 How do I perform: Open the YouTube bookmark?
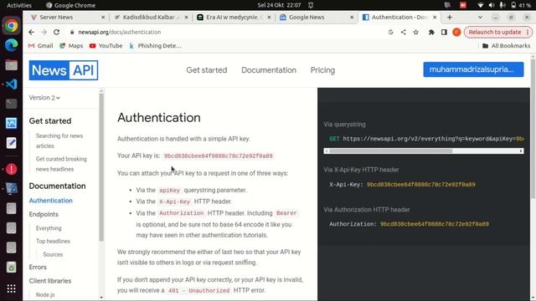coord(106,46)
